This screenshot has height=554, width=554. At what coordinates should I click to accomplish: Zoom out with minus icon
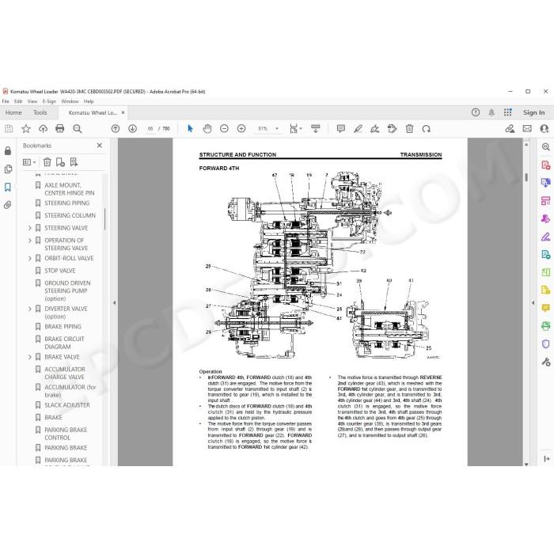tap(224, 129)
